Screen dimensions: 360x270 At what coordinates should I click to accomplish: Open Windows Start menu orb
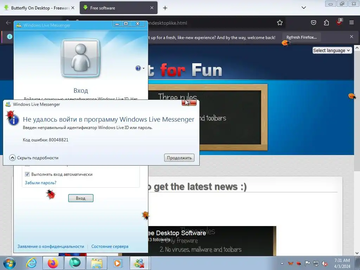pyautogui.click(x=9, y=263)
